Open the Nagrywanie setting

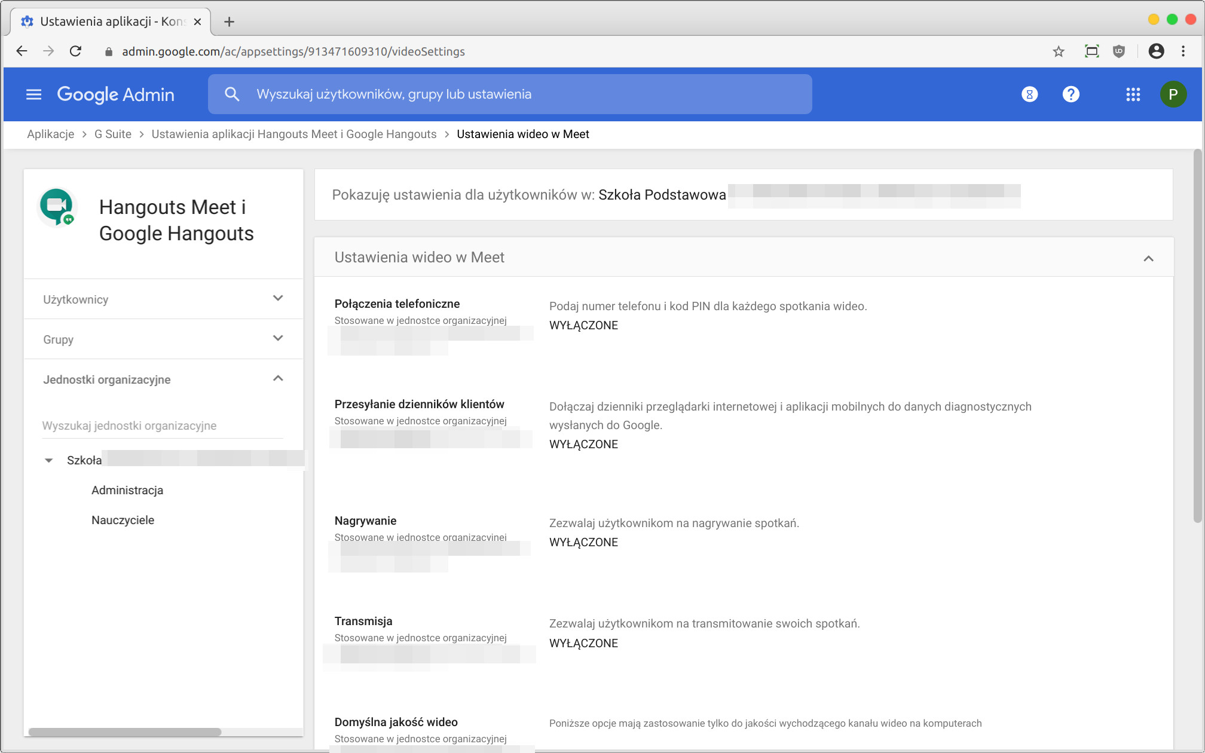pos(366,521)
